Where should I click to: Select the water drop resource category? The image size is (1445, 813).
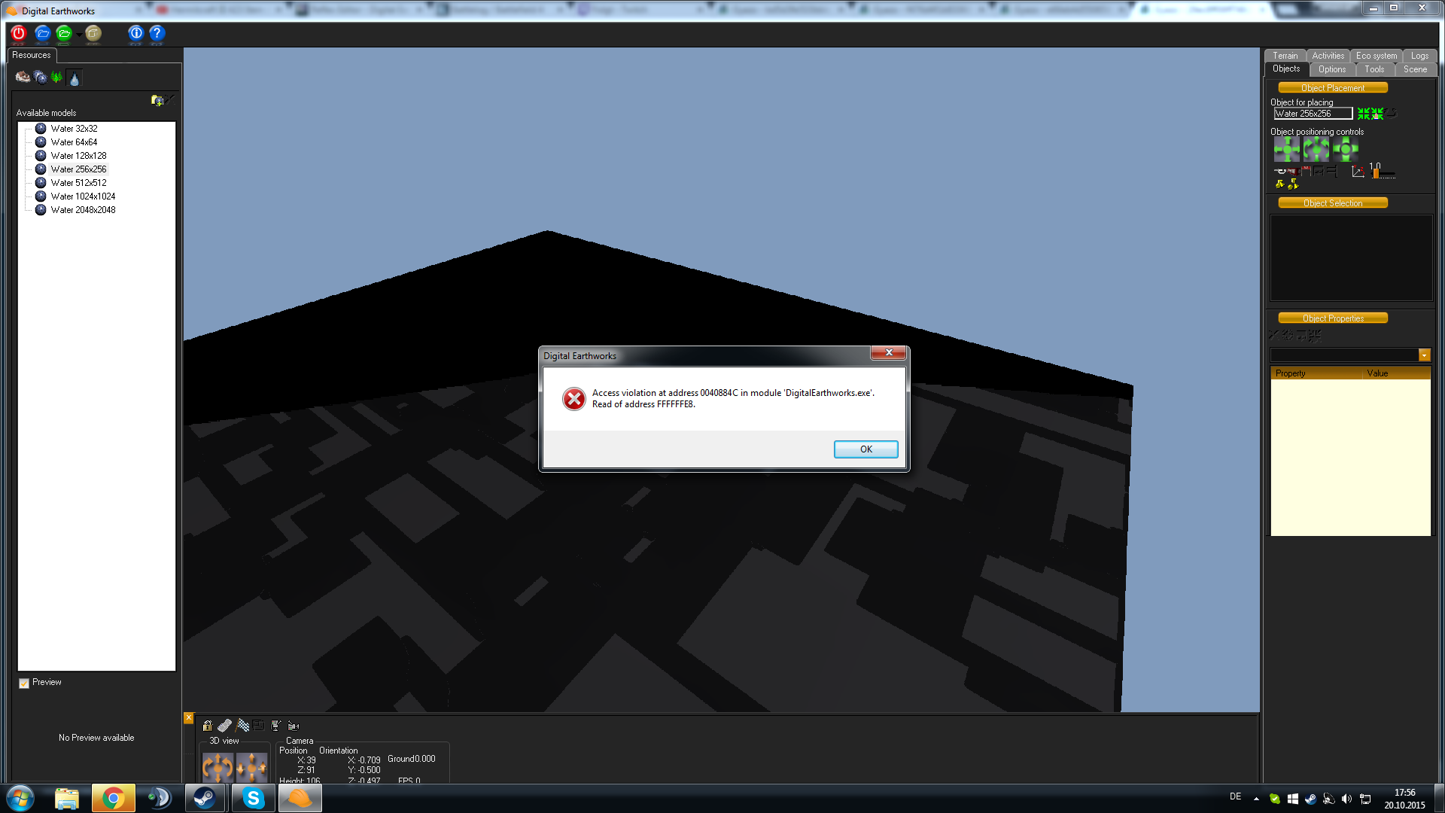(x=74, y=78)
